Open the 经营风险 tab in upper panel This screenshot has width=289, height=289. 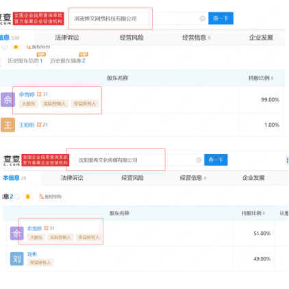point(131,38)
